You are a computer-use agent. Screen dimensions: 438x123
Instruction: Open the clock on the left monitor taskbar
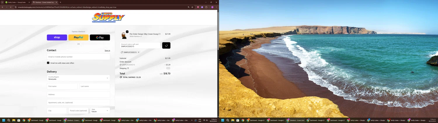(x=213, y=120)
